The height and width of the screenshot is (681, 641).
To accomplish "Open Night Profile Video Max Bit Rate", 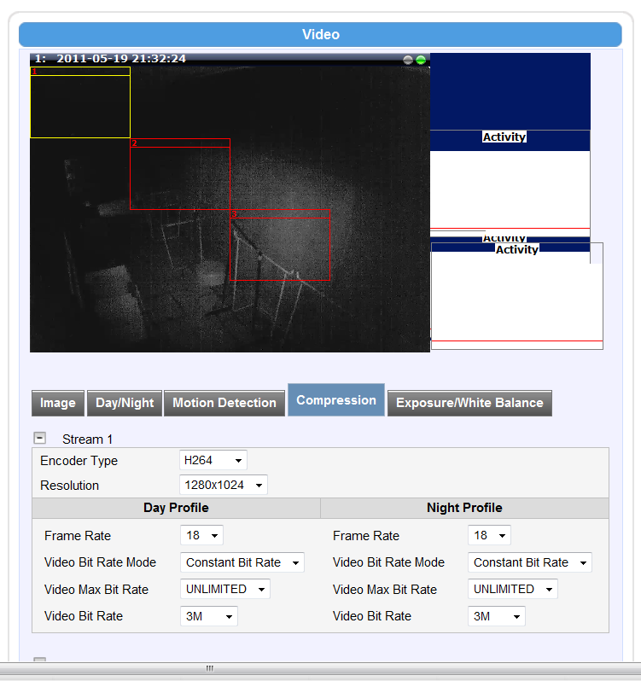I will pyautogui.click(x=512, y=590).
